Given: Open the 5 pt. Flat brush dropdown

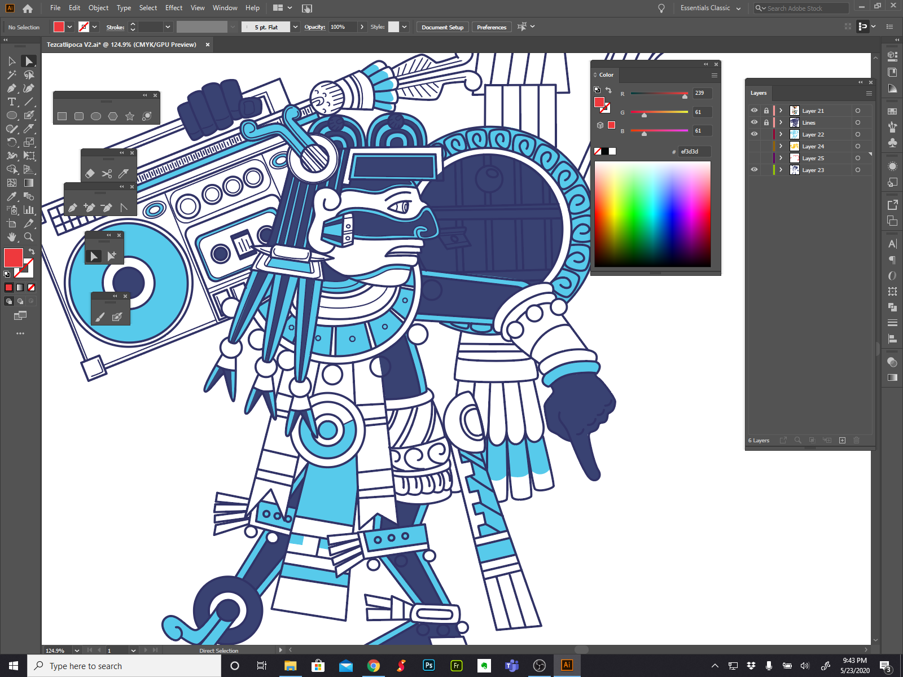Looking at the screenshot, I should tap(295, 27).
